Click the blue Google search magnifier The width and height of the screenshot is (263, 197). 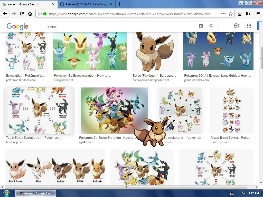211,26
